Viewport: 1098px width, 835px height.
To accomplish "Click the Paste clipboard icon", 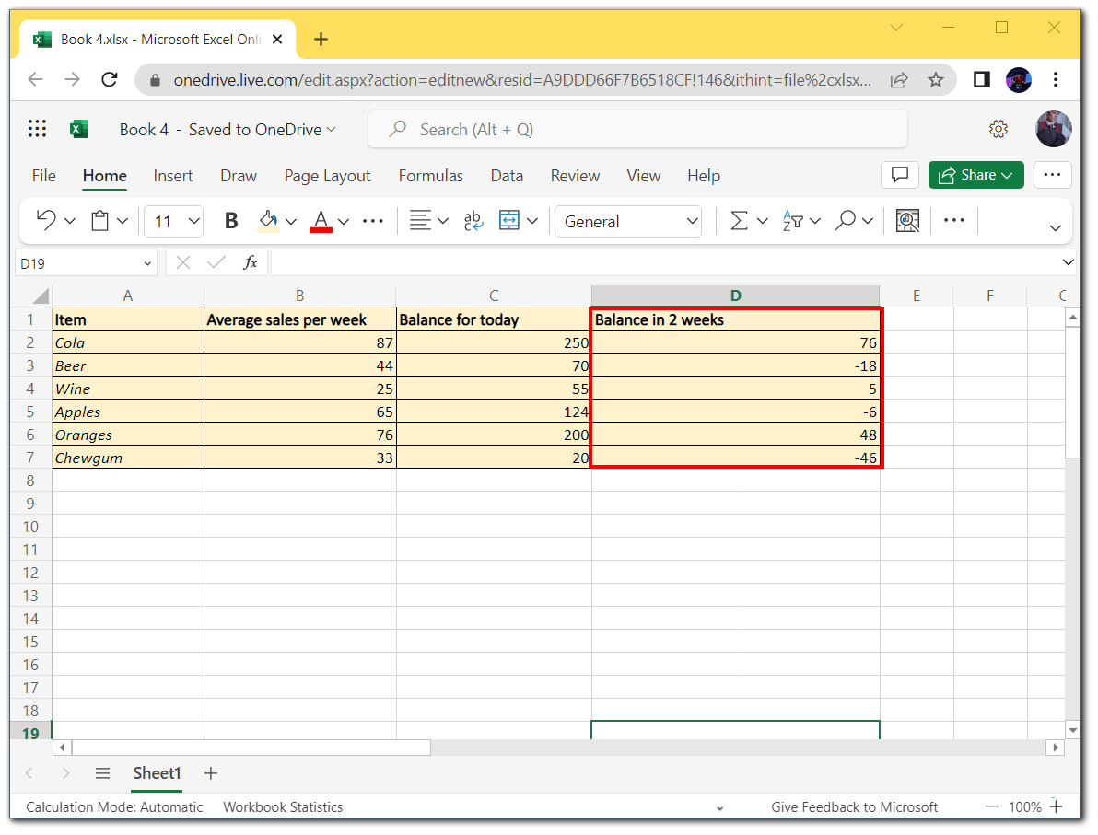I will (x=100, y=221).
